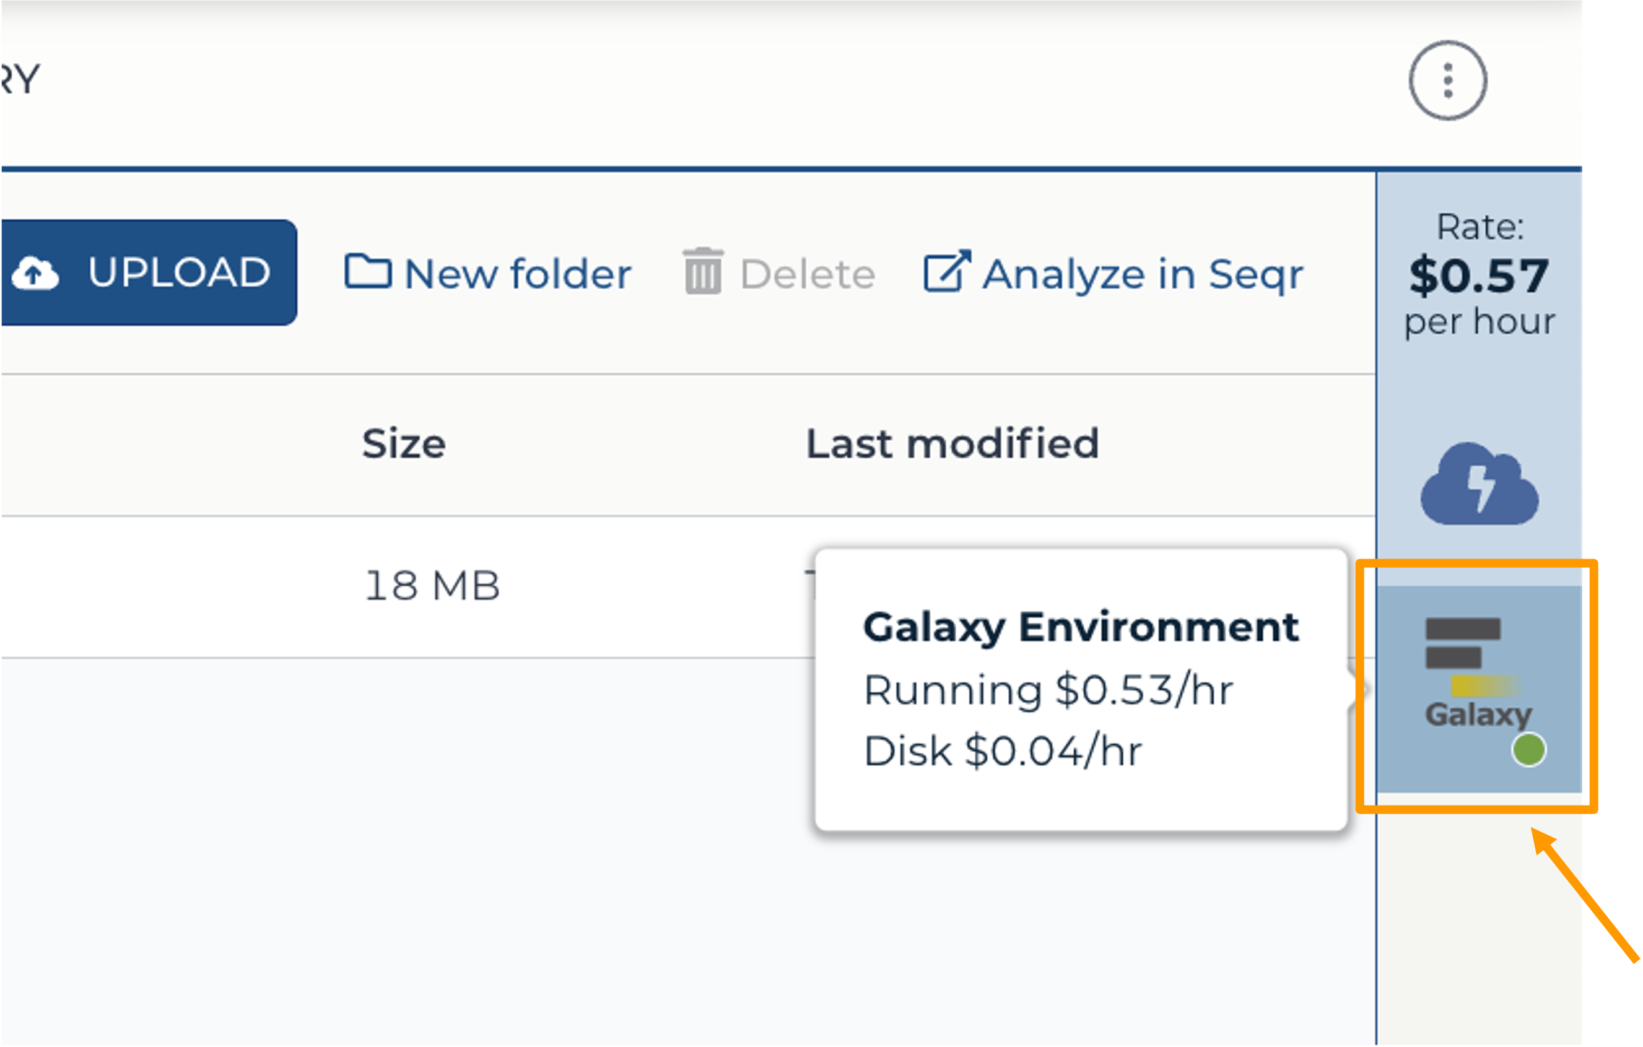Open the three-dot action menu

(1448, 80)
